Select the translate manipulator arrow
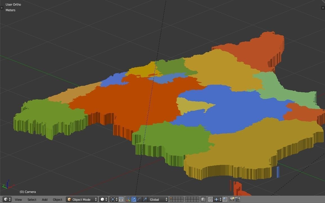The image size is (325, 203). click(134, 199)
